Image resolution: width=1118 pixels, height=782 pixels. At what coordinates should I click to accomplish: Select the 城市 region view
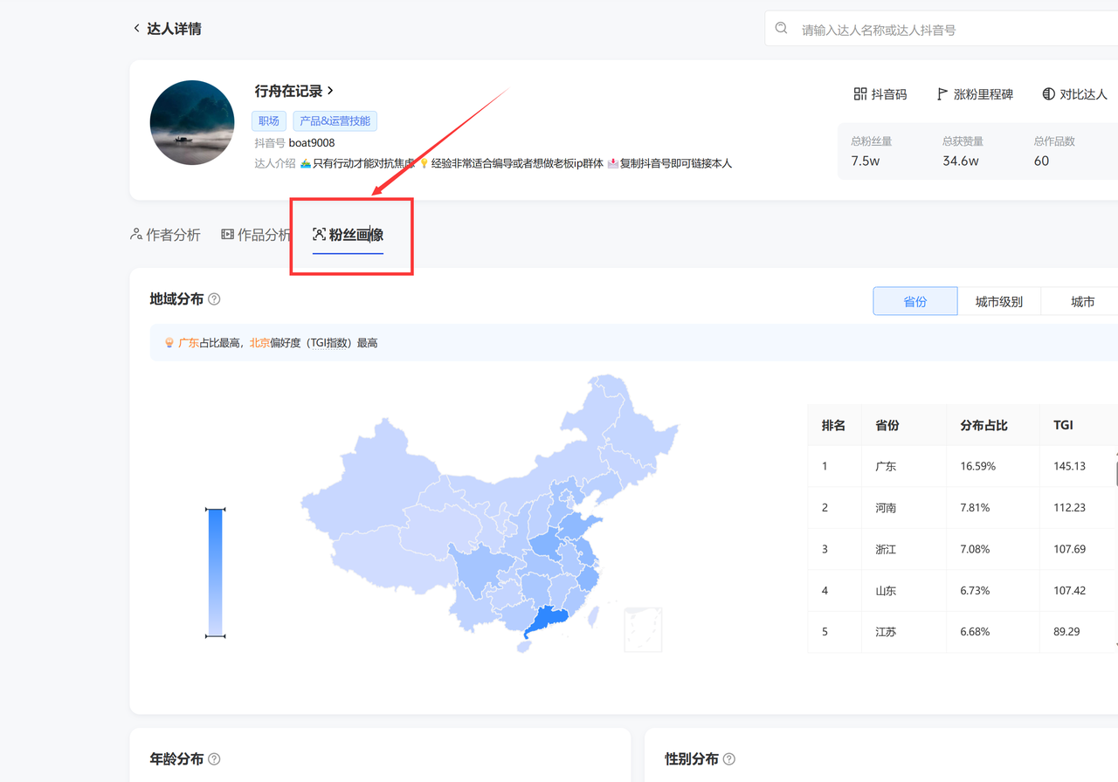pos(1083,301)
